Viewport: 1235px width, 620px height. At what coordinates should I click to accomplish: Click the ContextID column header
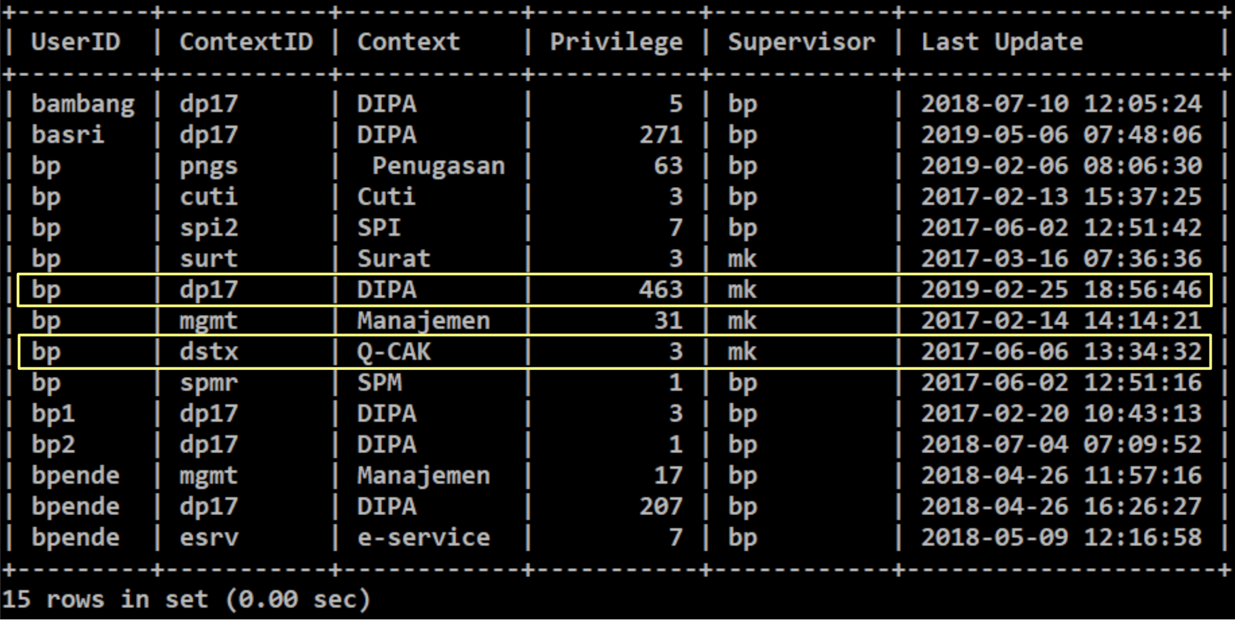246,42
